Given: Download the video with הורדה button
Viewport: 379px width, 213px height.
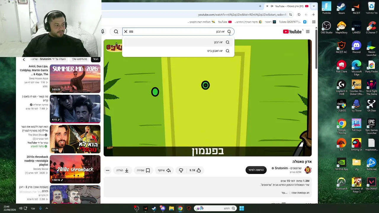Looking at the screenshot, I should 123,170.
